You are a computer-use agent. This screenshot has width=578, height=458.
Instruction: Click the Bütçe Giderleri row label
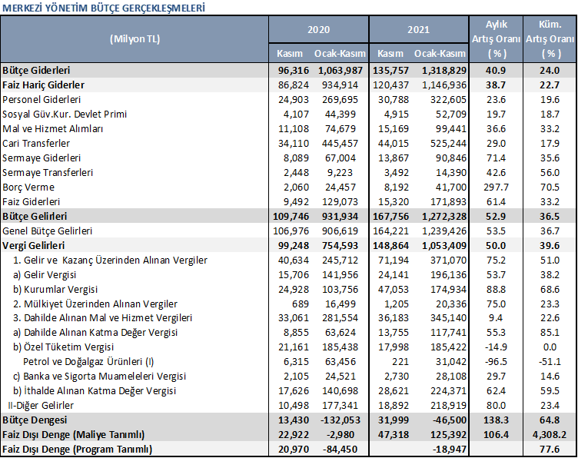[36, 71]
